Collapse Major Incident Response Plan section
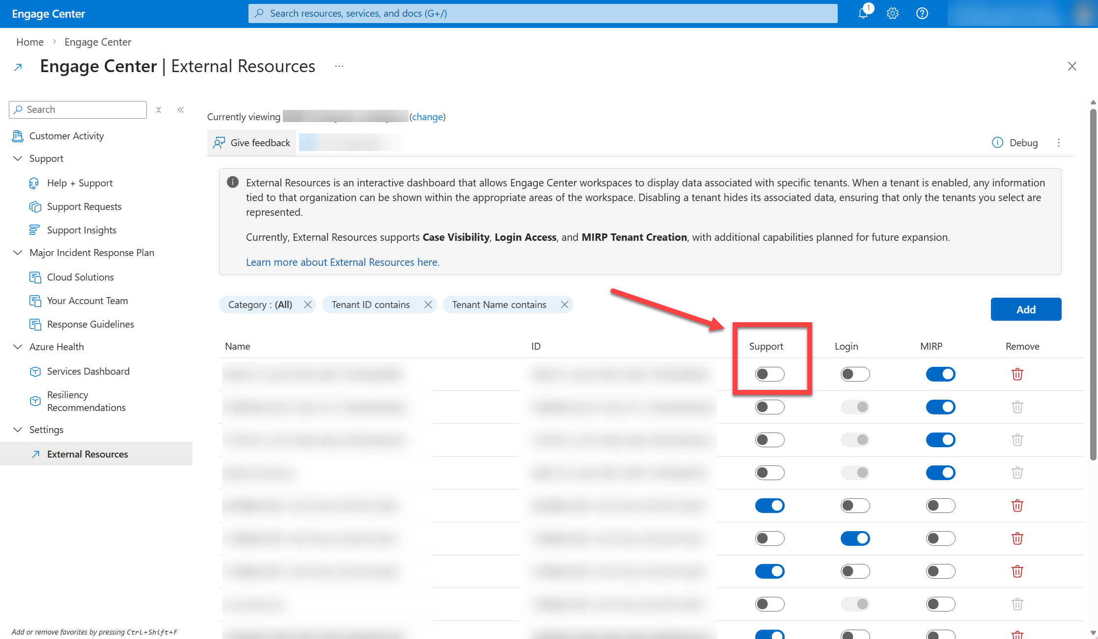 pyautogui.click(x=18, y=253)
